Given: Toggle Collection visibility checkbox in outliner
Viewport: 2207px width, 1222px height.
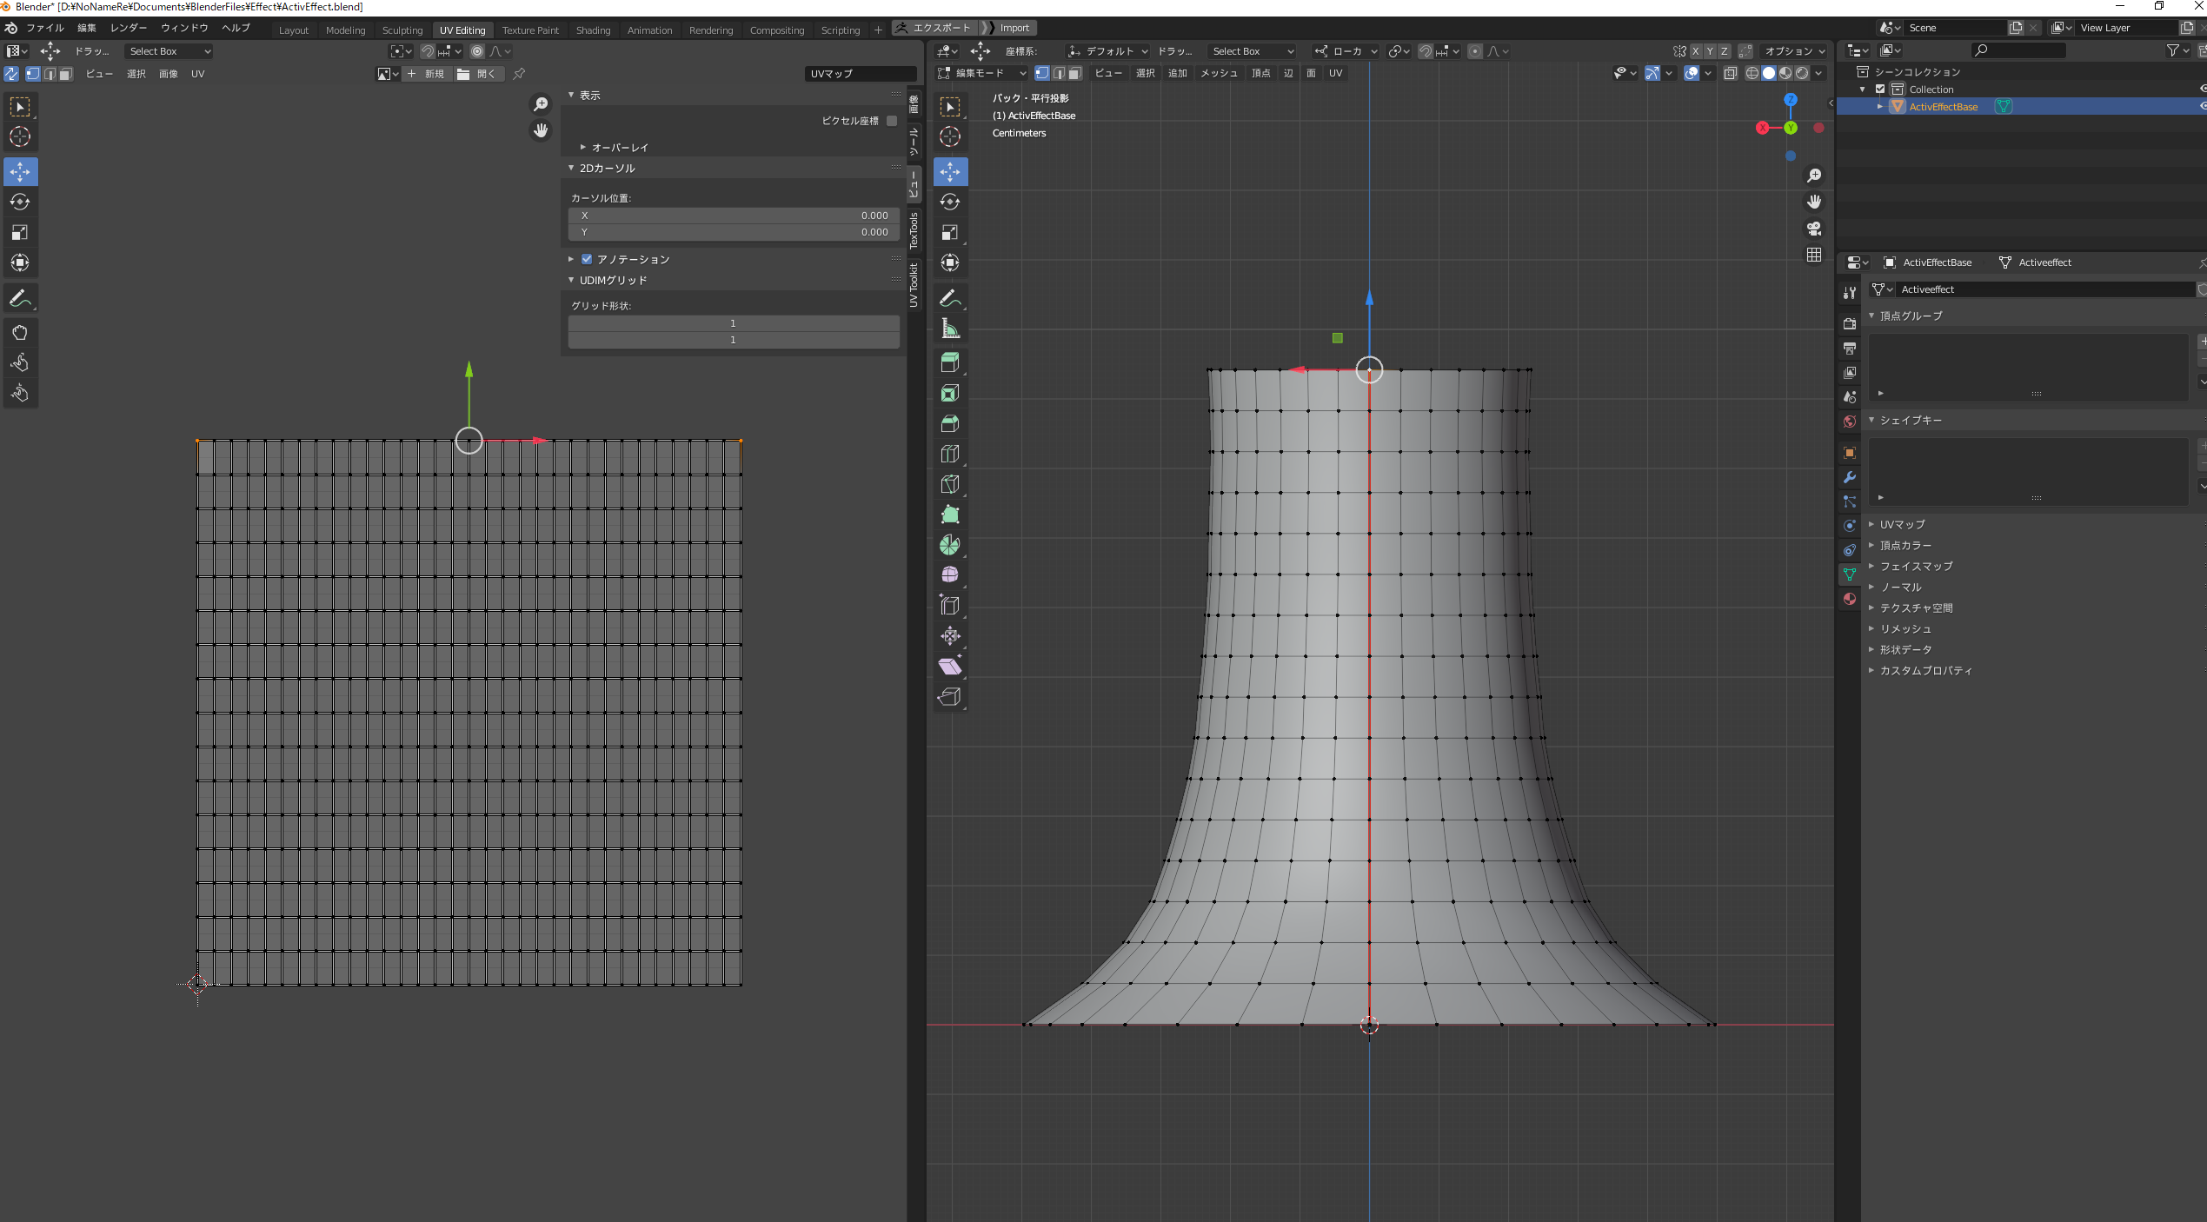Looking at the screenshot, I should click(1880, 90).
